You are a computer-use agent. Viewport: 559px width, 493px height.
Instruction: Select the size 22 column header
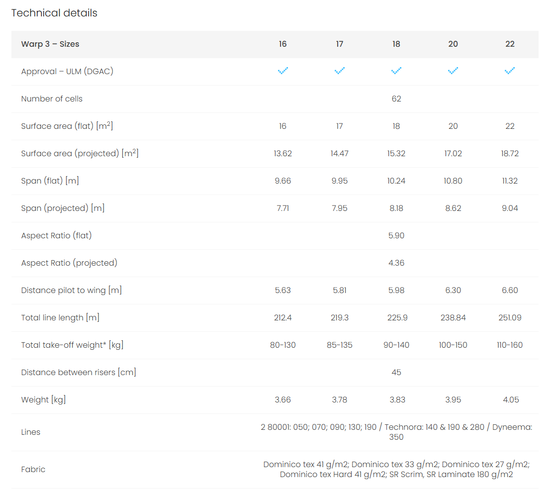click(510, 44)
